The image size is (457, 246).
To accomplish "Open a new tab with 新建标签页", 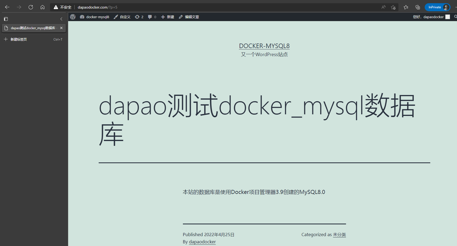I will click(x=34, y=39).
